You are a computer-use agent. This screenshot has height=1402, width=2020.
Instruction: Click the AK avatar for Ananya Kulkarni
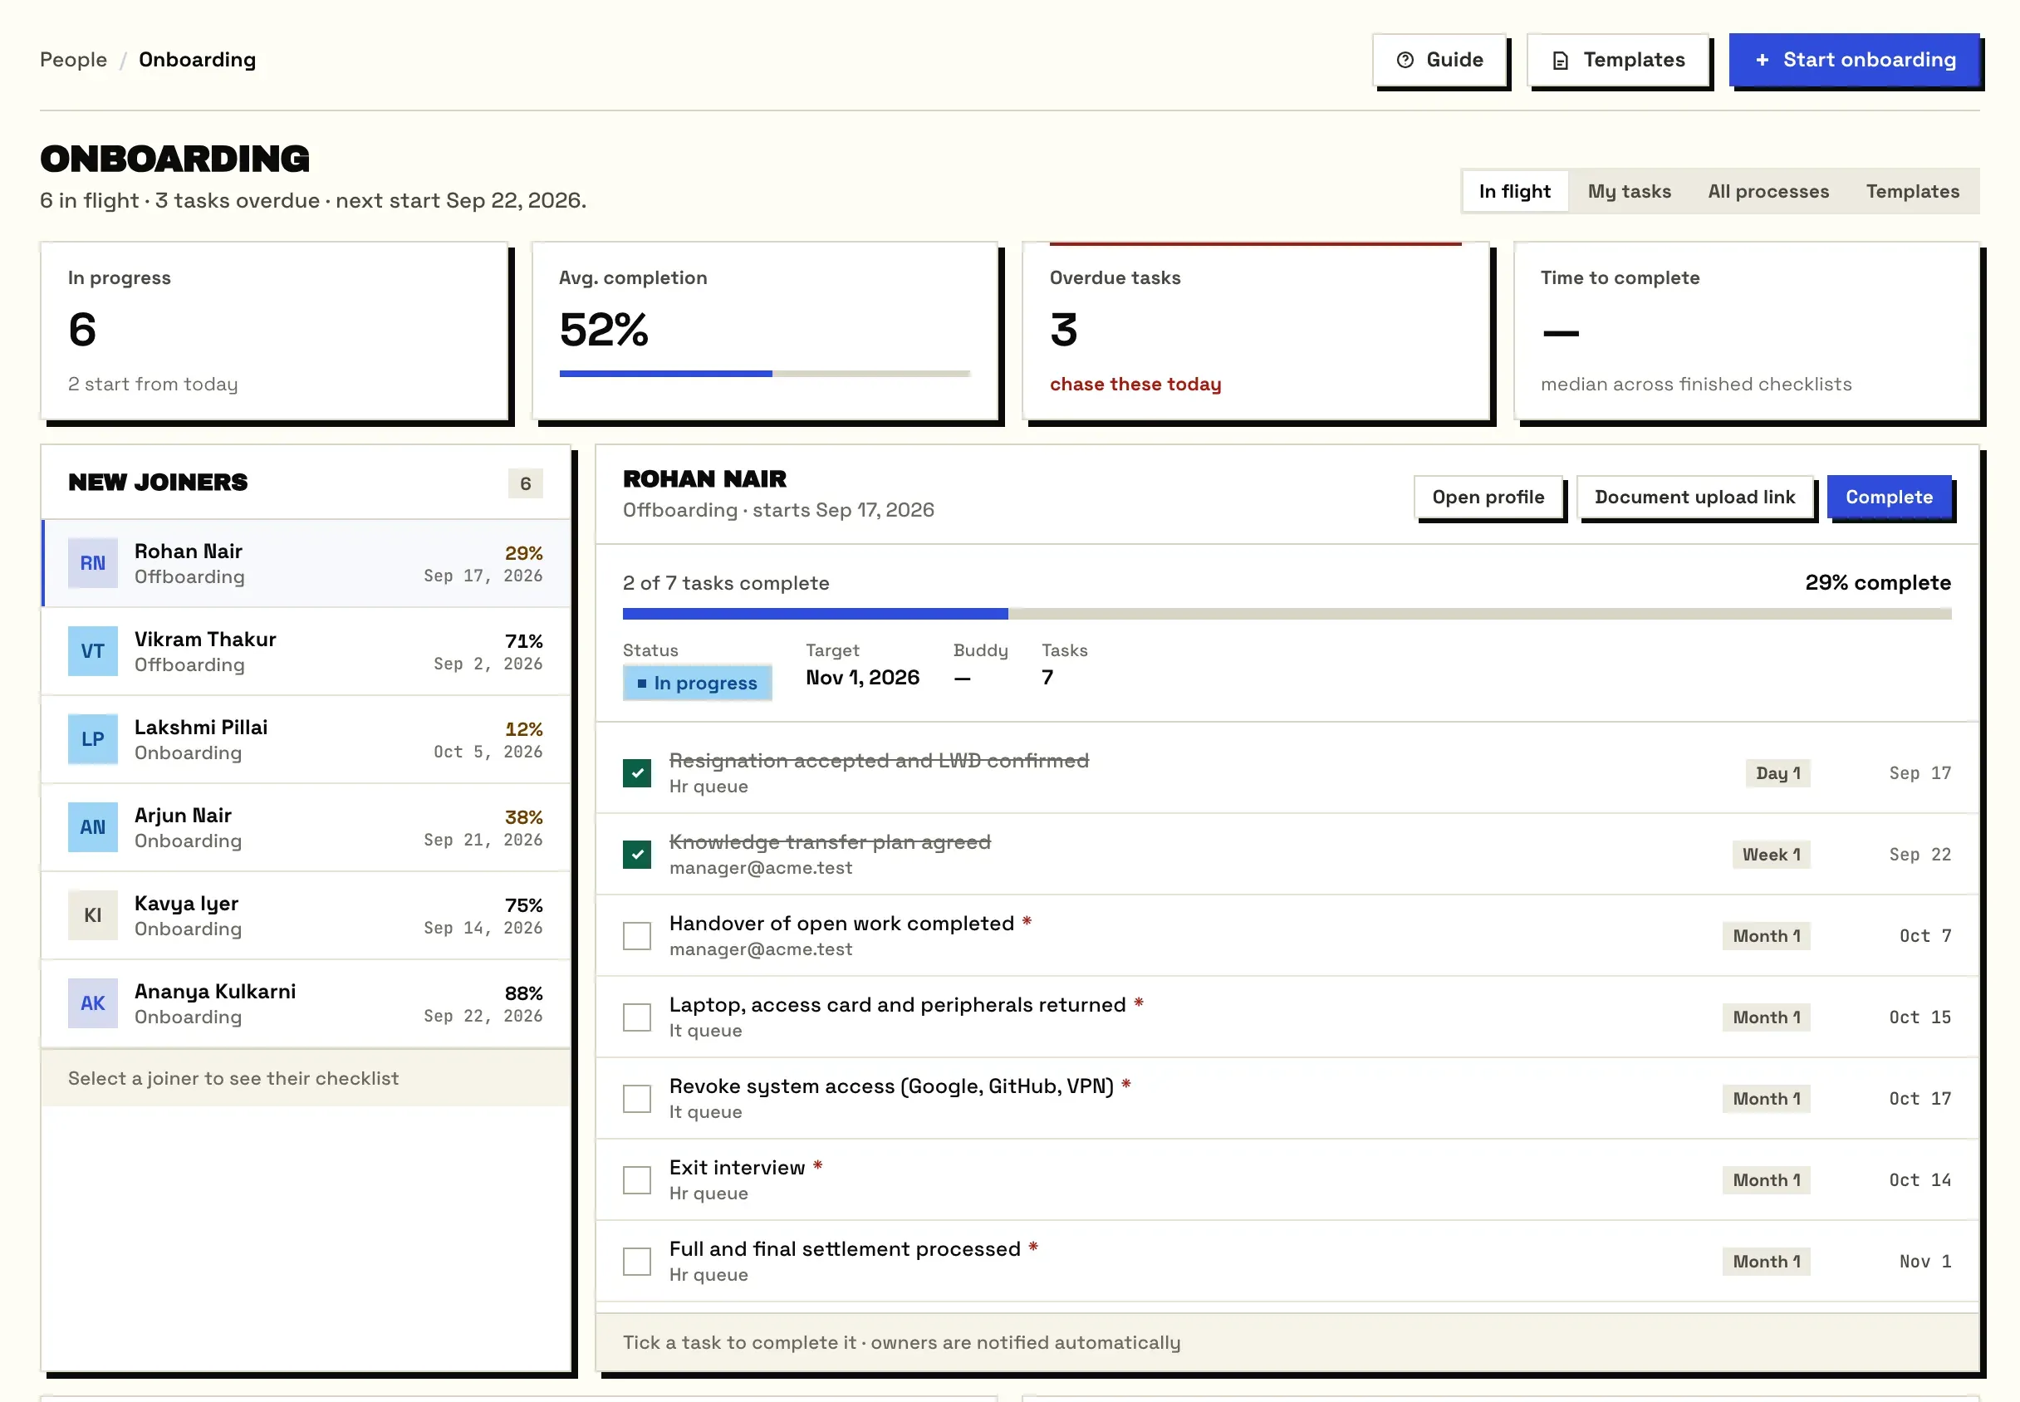(93, 1002)
